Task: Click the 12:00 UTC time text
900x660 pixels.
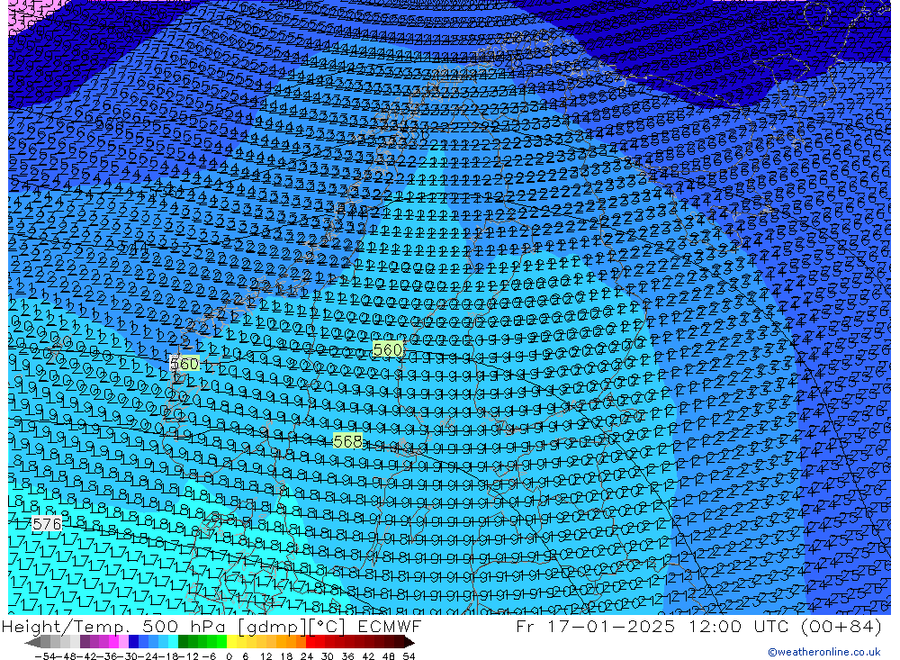Action: point(740,626)
